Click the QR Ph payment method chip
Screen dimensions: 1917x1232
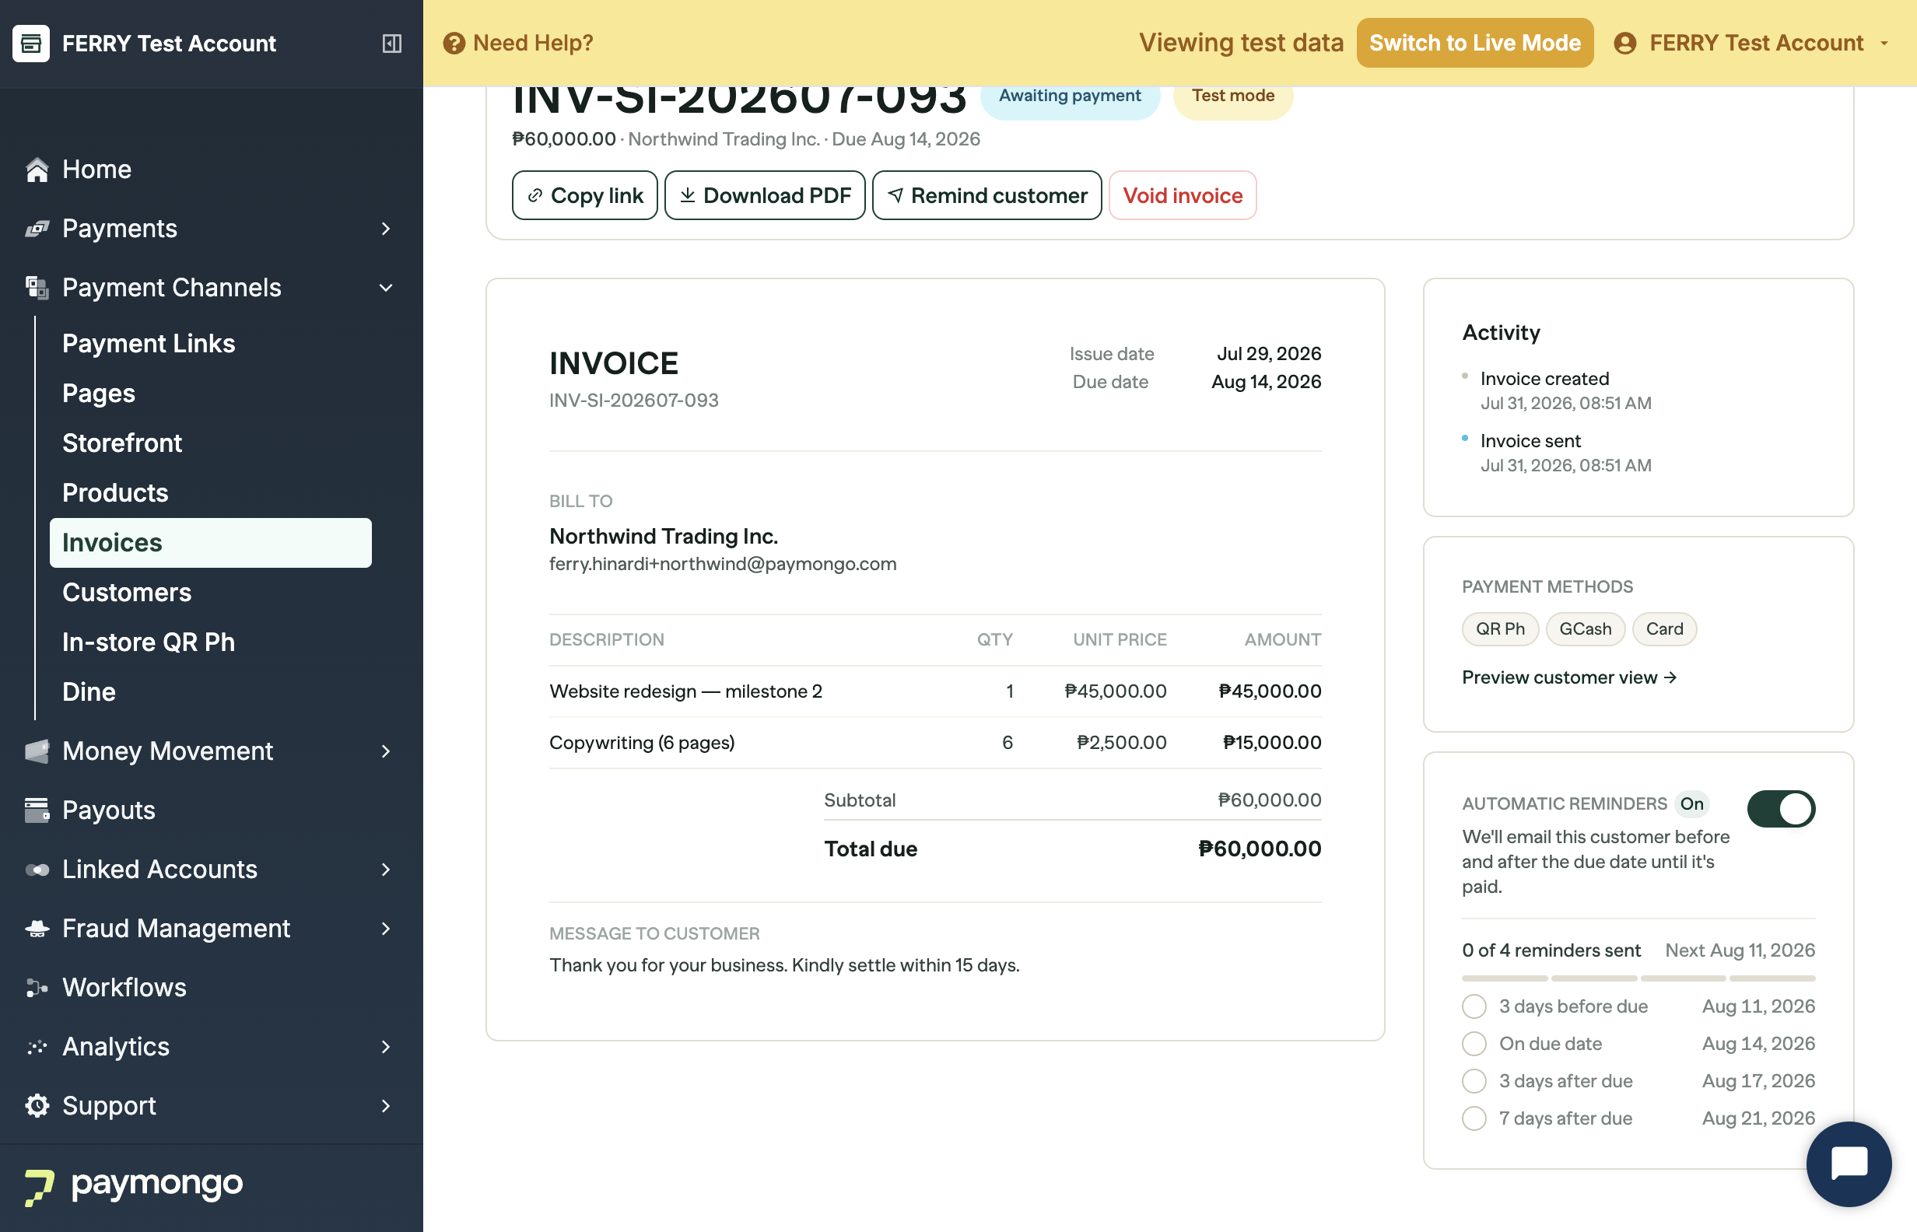click(x=1500, y=629)
